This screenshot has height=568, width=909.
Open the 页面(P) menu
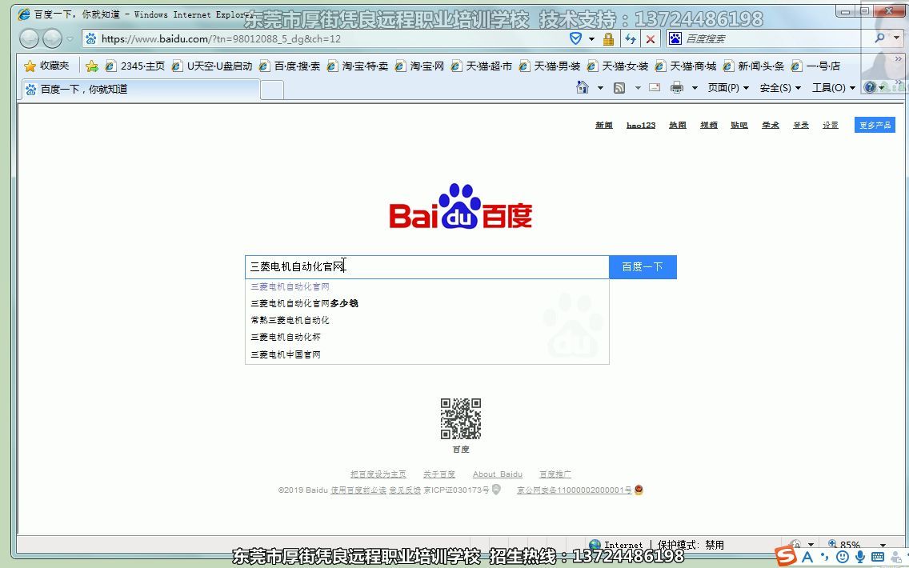[x=728, y=88]
